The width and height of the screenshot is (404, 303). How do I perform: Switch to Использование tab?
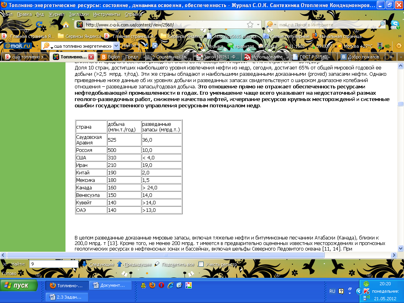[x=266, y=57]
